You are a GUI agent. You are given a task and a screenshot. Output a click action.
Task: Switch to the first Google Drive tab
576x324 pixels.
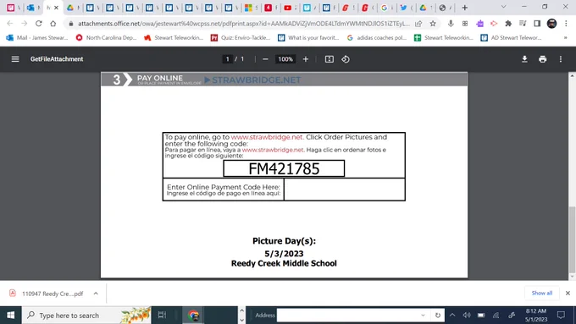click(70, 8)
